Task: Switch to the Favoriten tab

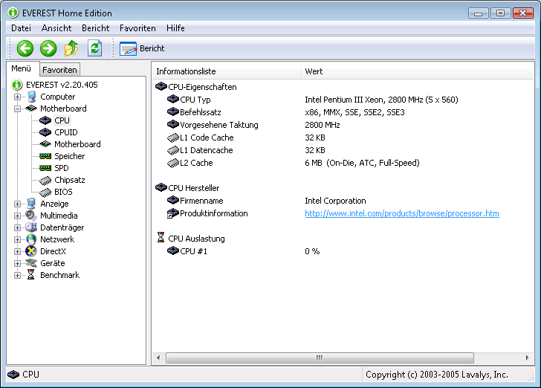Action: tap(59, 70)
